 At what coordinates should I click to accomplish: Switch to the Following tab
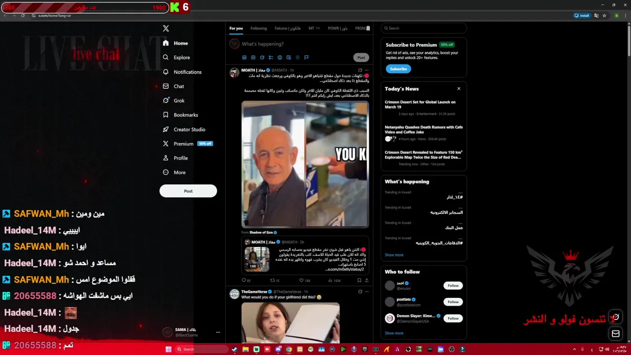click(x=258, y=28)
